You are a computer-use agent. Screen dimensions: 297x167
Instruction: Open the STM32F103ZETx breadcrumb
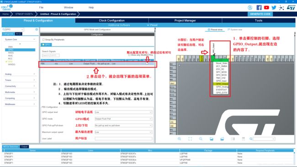(x=24, y=14)
